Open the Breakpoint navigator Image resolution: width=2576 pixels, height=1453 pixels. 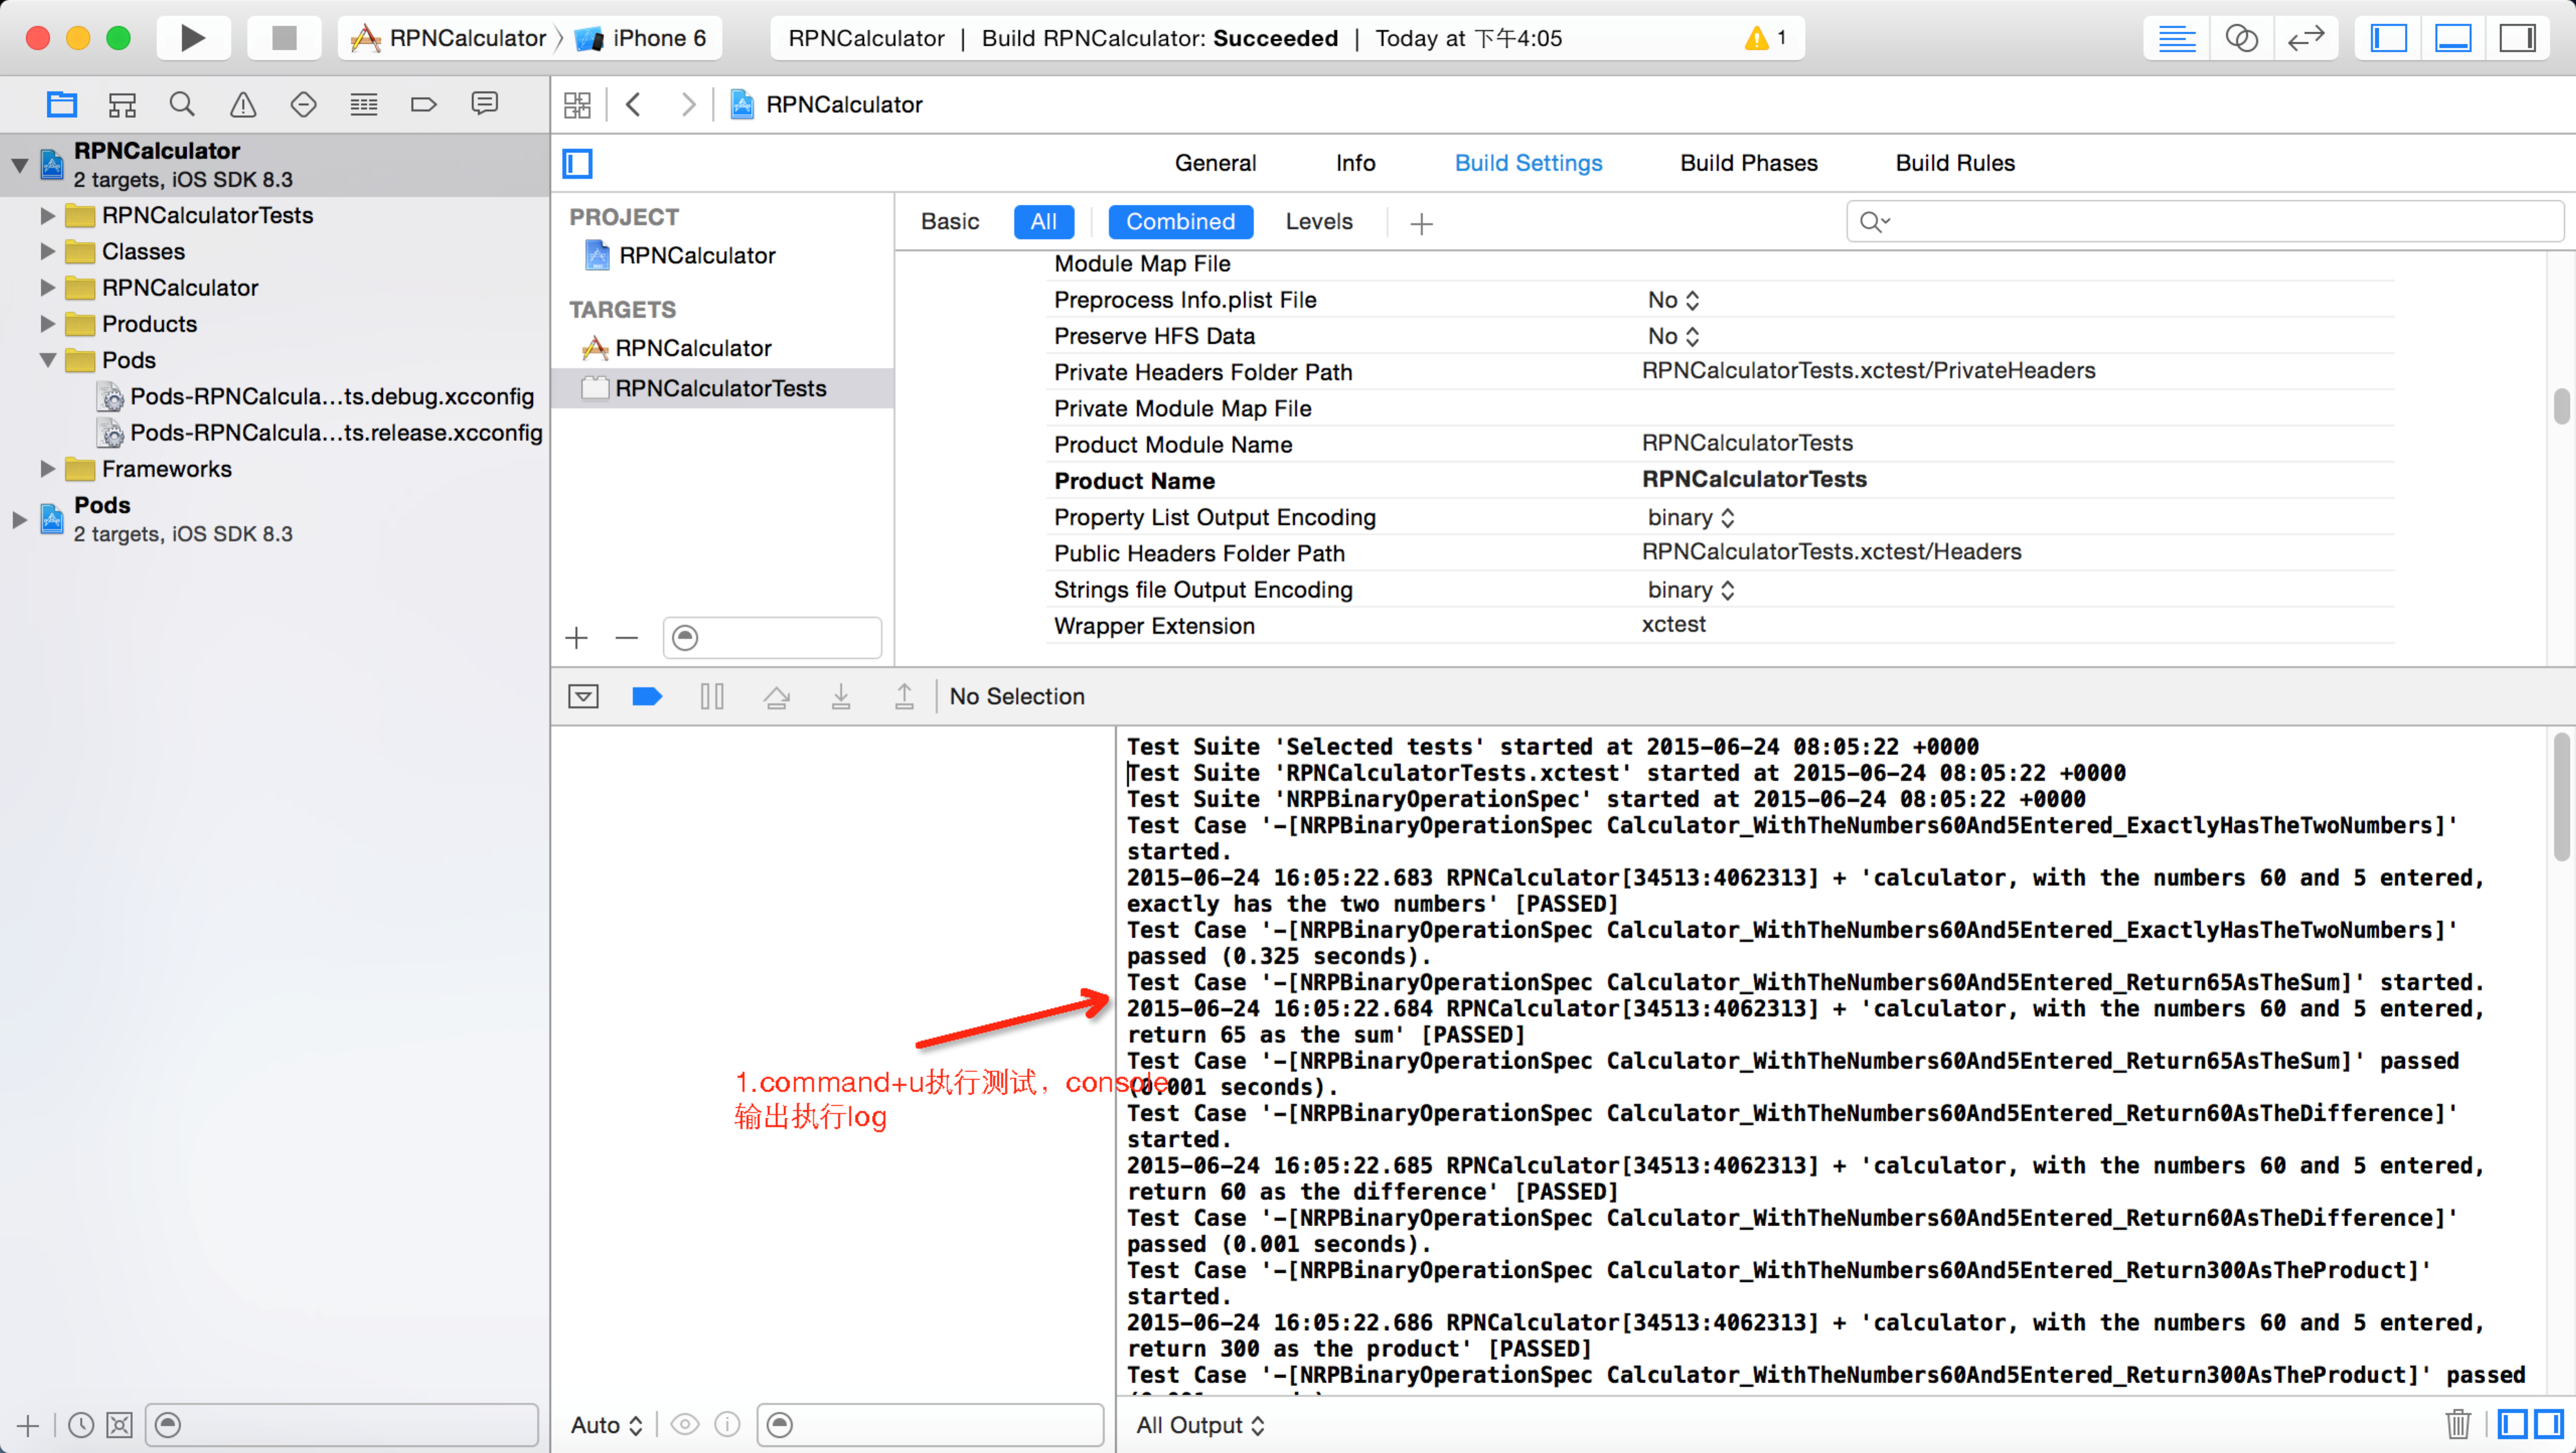(x=424, y=104)
